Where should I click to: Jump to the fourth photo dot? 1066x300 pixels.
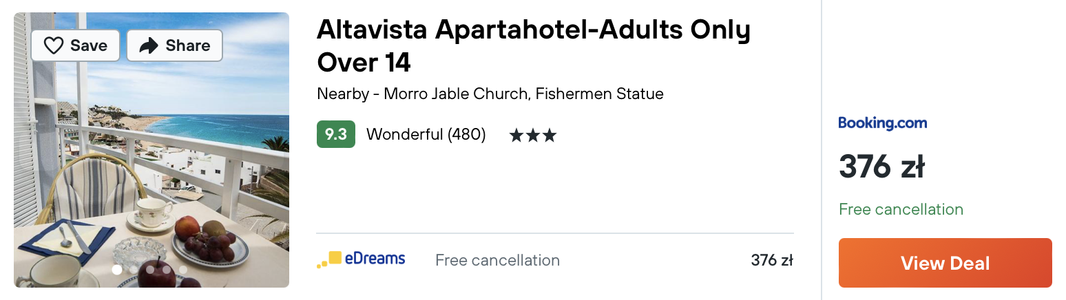point(167,270)
